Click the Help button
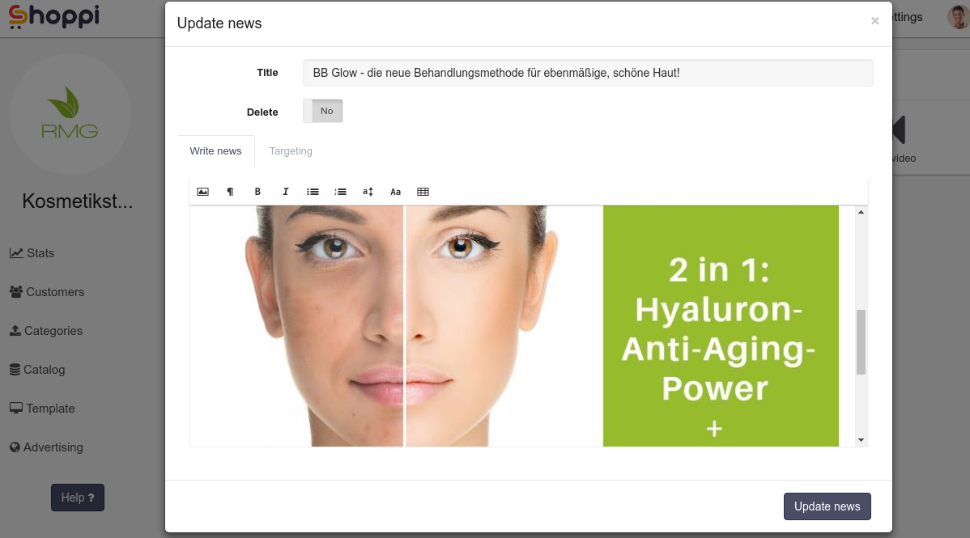Screen dimensions: 970x538 [x=78, y=498]
